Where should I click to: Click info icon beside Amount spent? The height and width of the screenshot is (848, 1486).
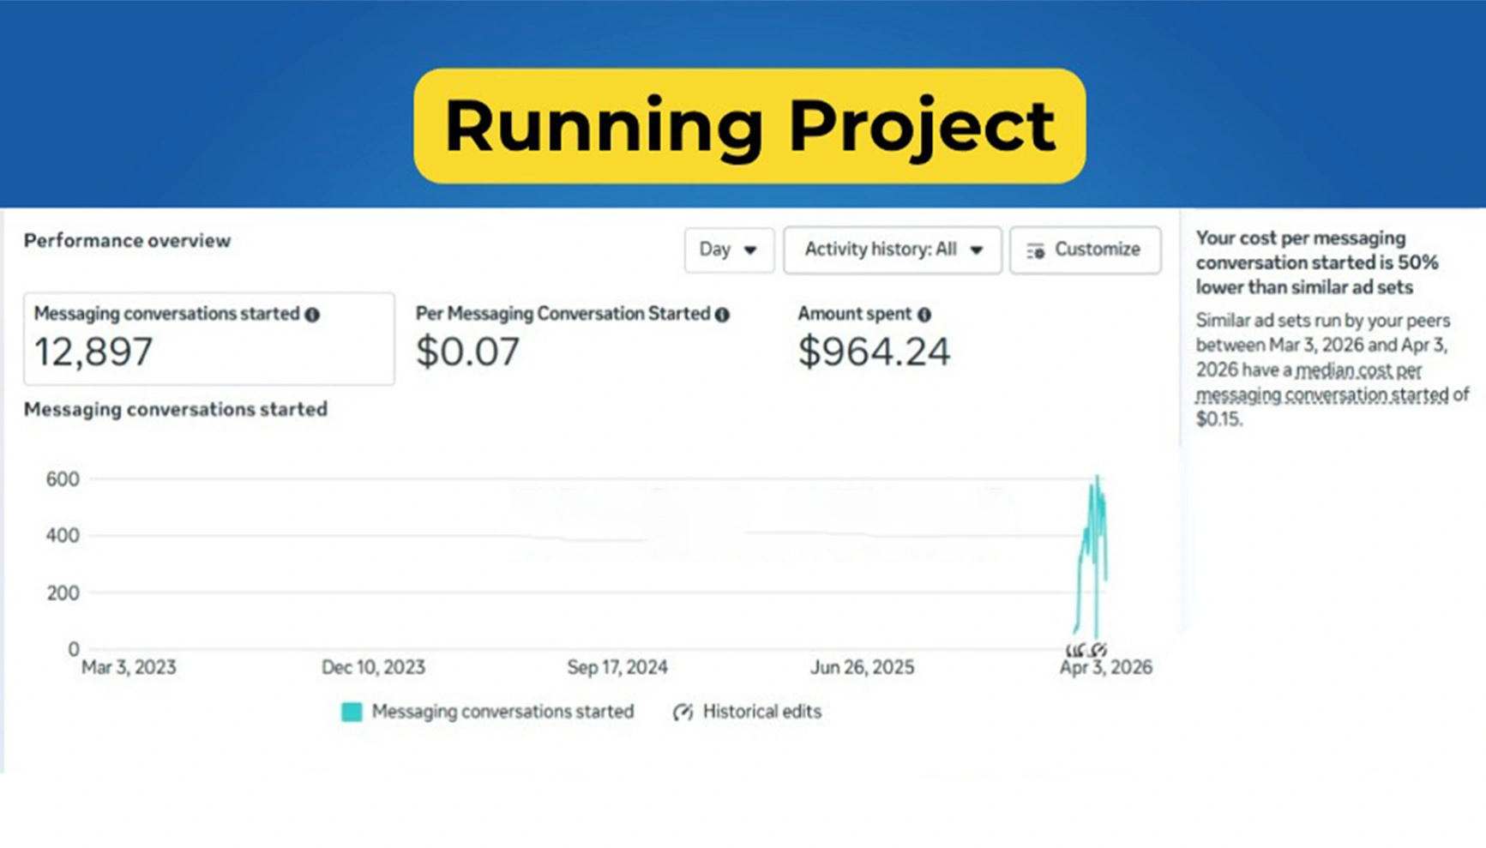pyautogui.click(x=923, y=315)
